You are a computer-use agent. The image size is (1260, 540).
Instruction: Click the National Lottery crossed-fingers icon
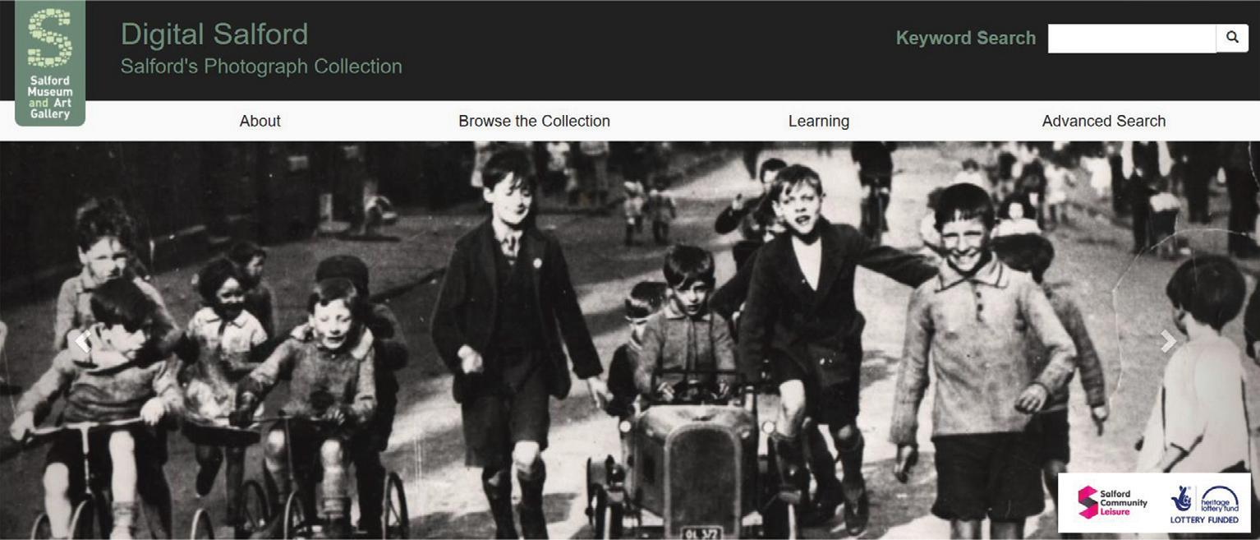[1181, 498]
